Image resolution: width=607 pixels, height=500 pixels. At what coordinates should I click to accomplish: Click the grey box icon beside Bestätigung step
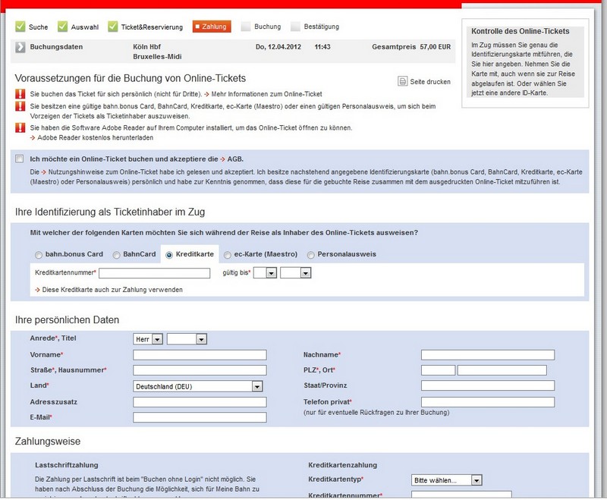(295, 27)
